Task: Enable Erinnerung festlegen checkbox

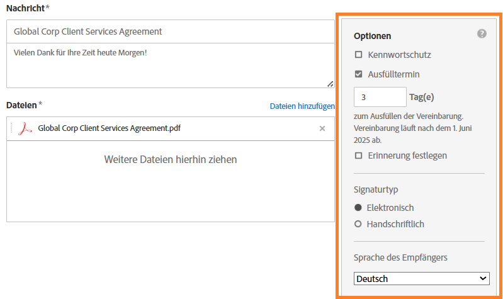Action: (358, 155)
